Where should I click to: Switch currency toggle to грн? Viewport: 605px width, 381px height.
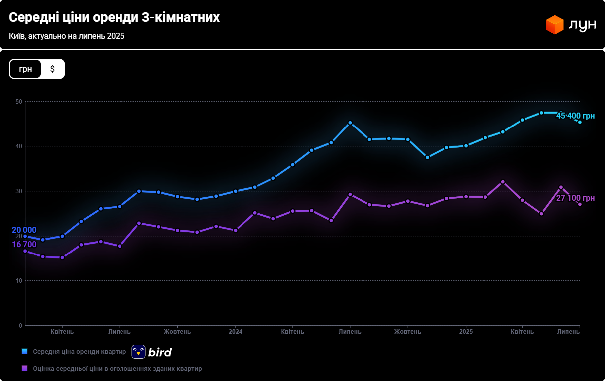[25, 69]
